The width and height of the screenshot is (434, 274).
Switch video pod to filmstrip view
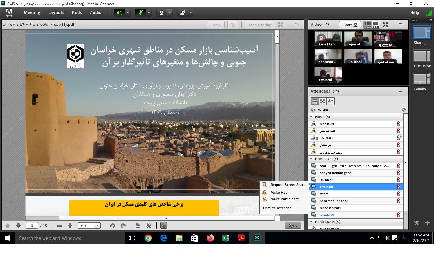pyautogui.click(x=376, y=25)
